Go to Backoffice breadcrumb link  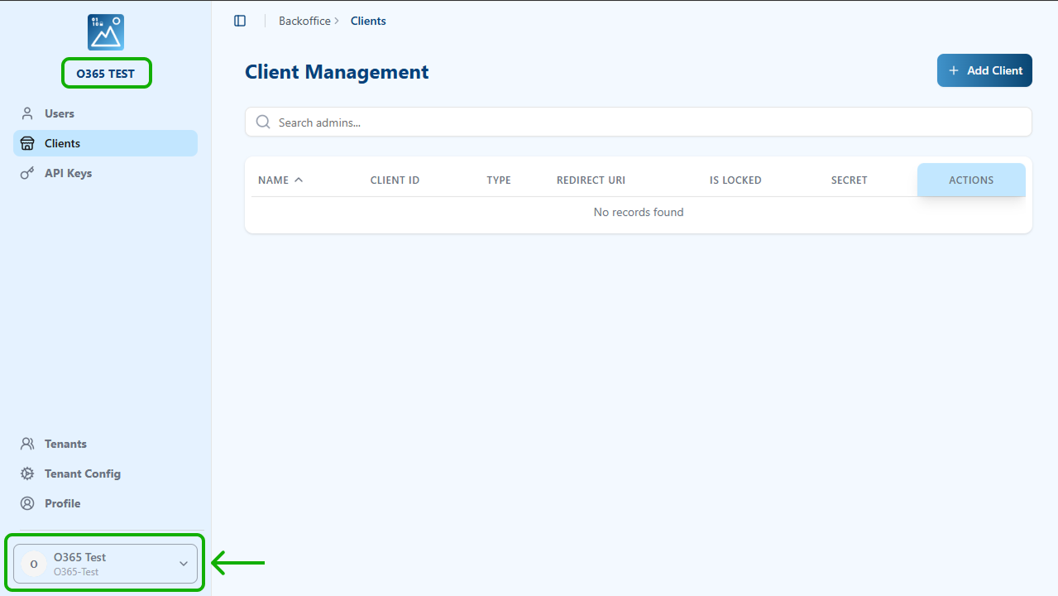point(304,21)
